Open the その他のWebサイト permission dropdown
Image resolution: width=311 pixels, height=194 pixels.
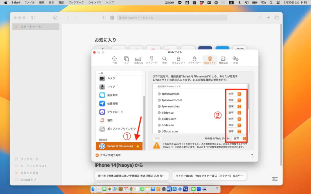(239, 139)
